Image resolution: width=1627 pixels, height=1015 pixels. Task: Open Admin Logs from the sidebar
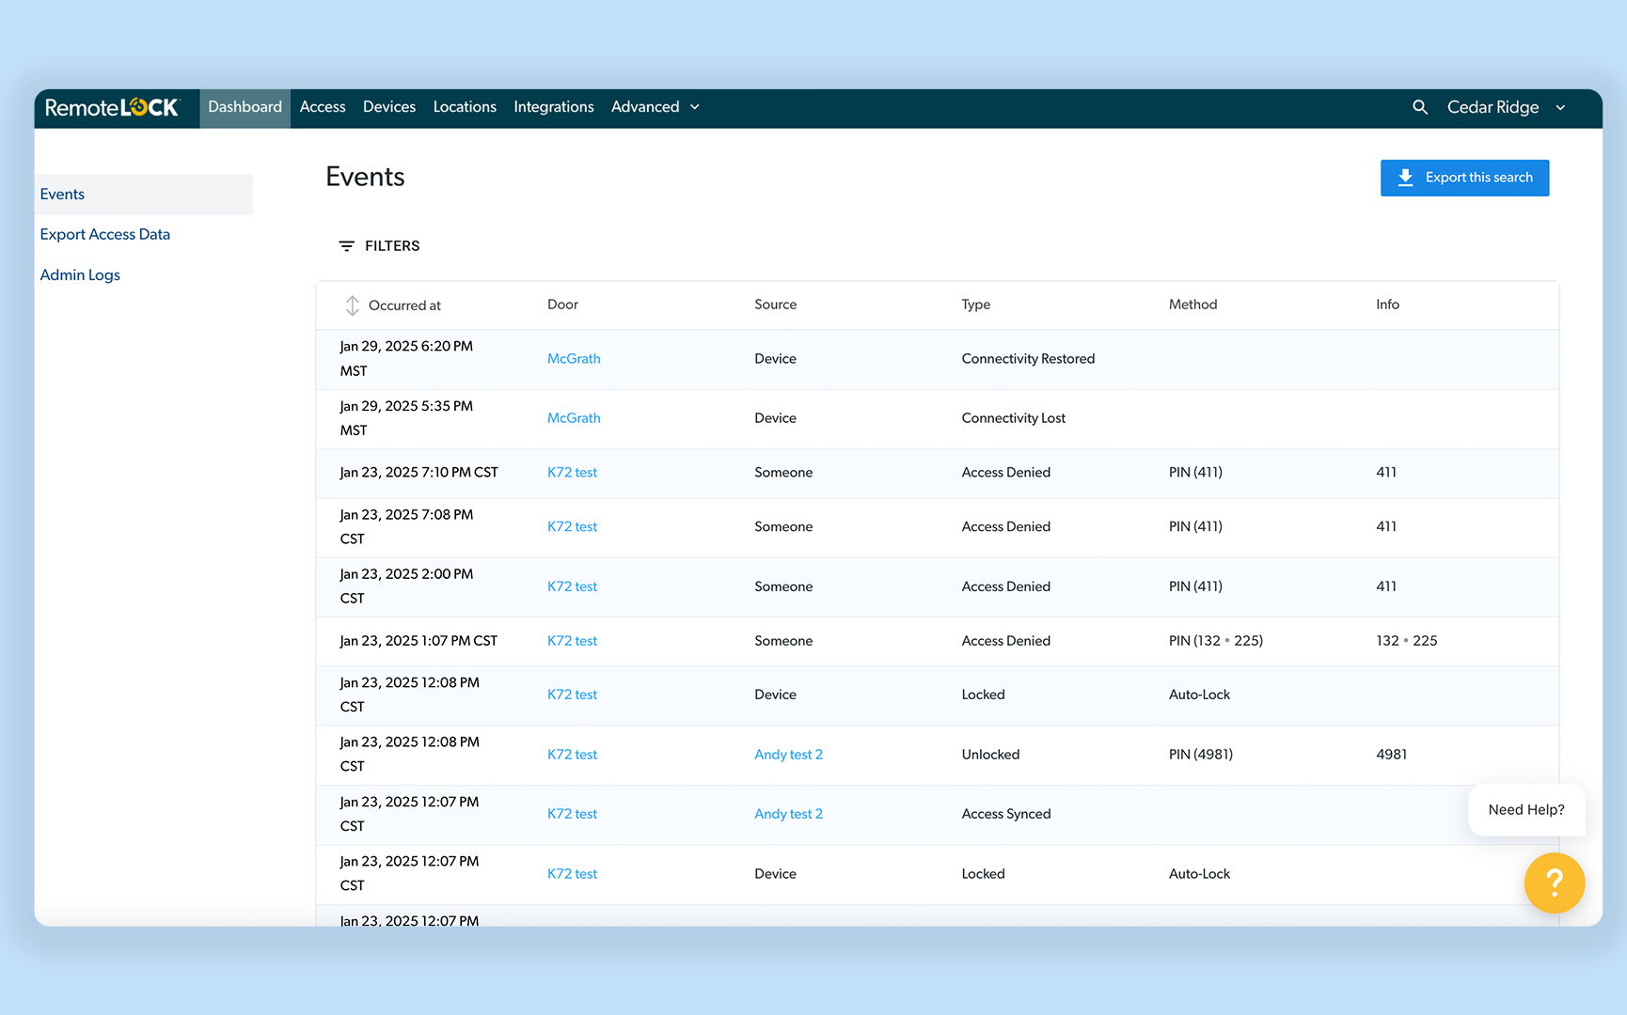80,275
